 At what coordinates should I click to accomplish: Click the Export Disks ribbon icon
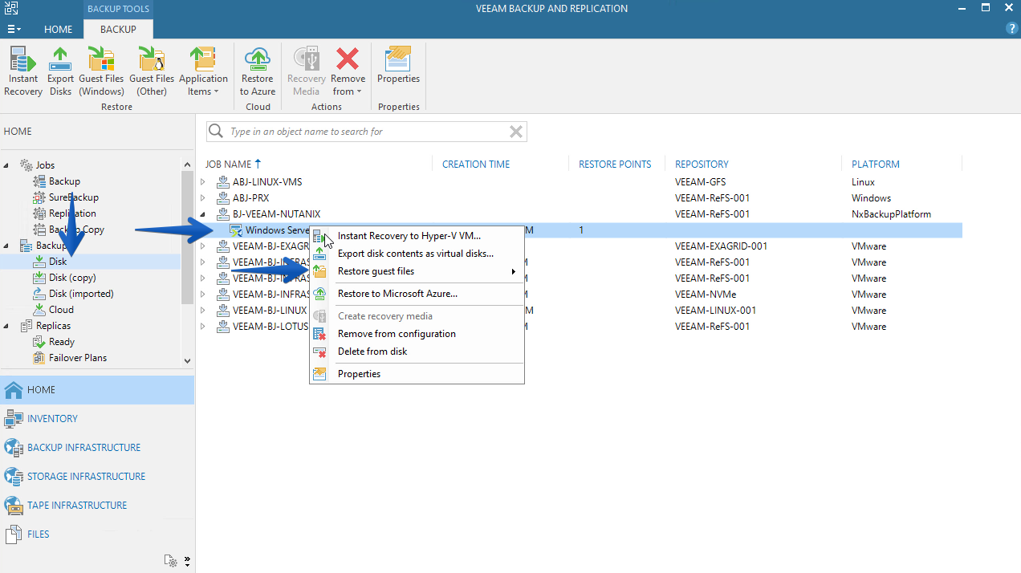tap(60, 71)
